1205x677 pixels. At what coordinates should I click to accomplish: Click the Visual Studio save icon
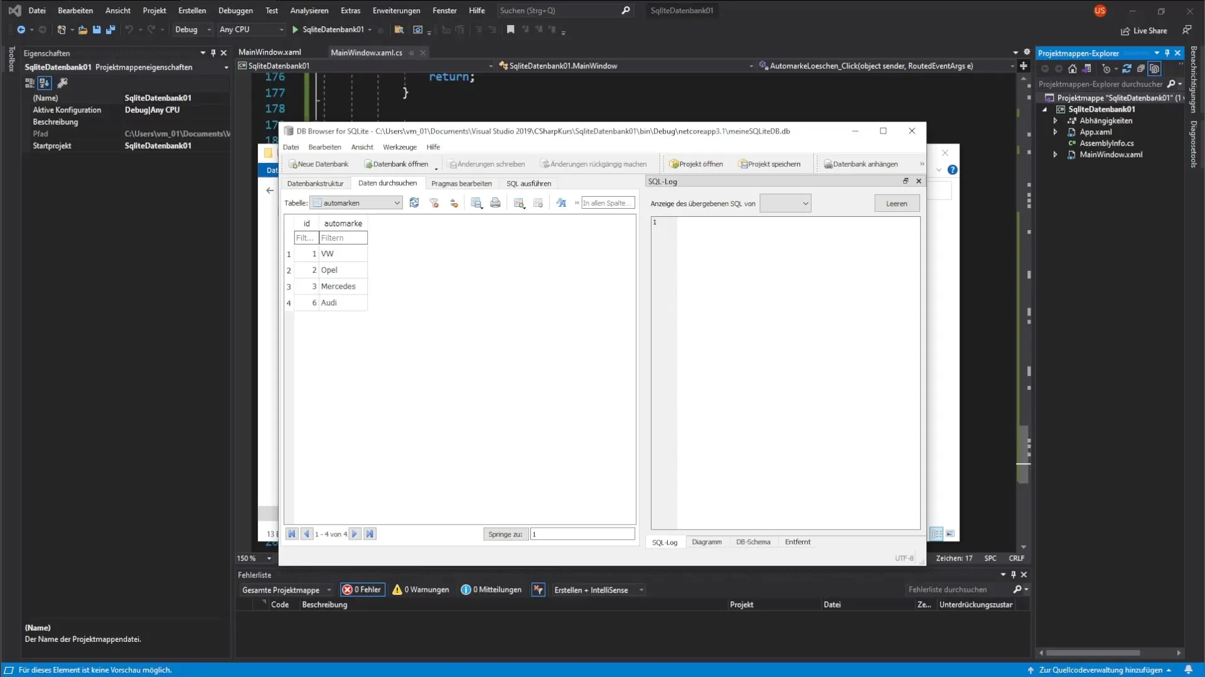click(x=97, y=29)
